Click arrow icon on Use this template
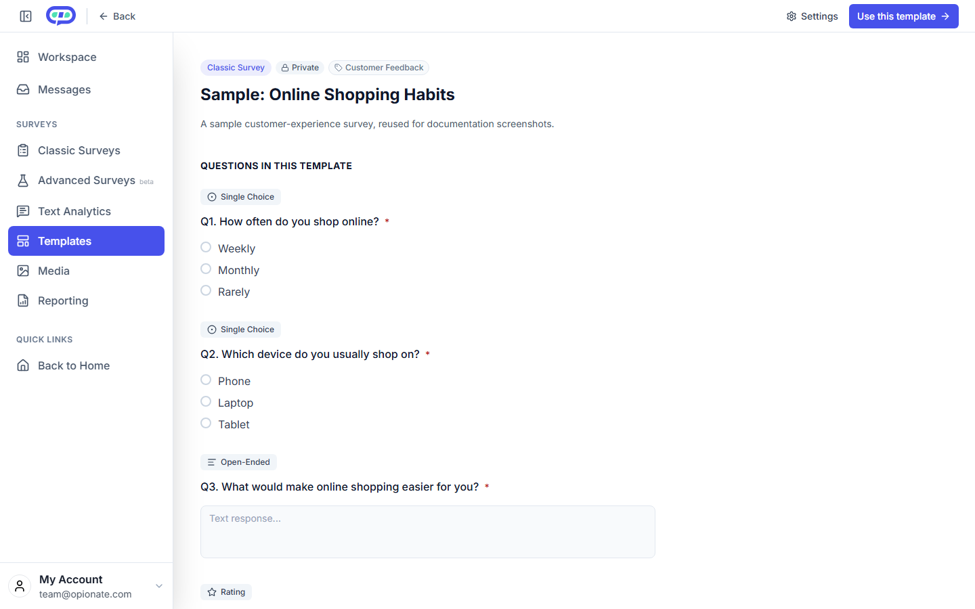975x609 pixels. coord(945,16)
